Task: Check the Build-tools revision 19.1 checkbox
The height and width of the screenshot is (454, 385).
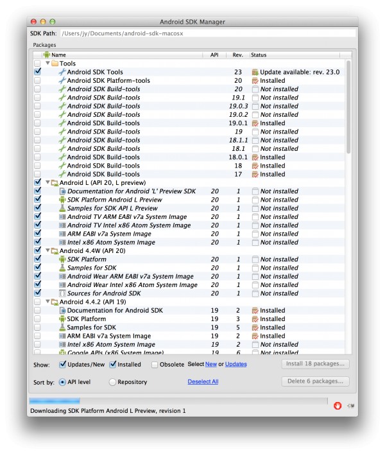Action: coord(37,98)
